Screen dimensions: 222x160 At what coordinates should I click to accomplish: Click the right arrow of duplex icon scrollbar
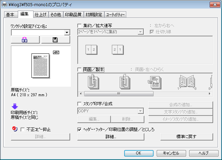[x=210, y=93]
